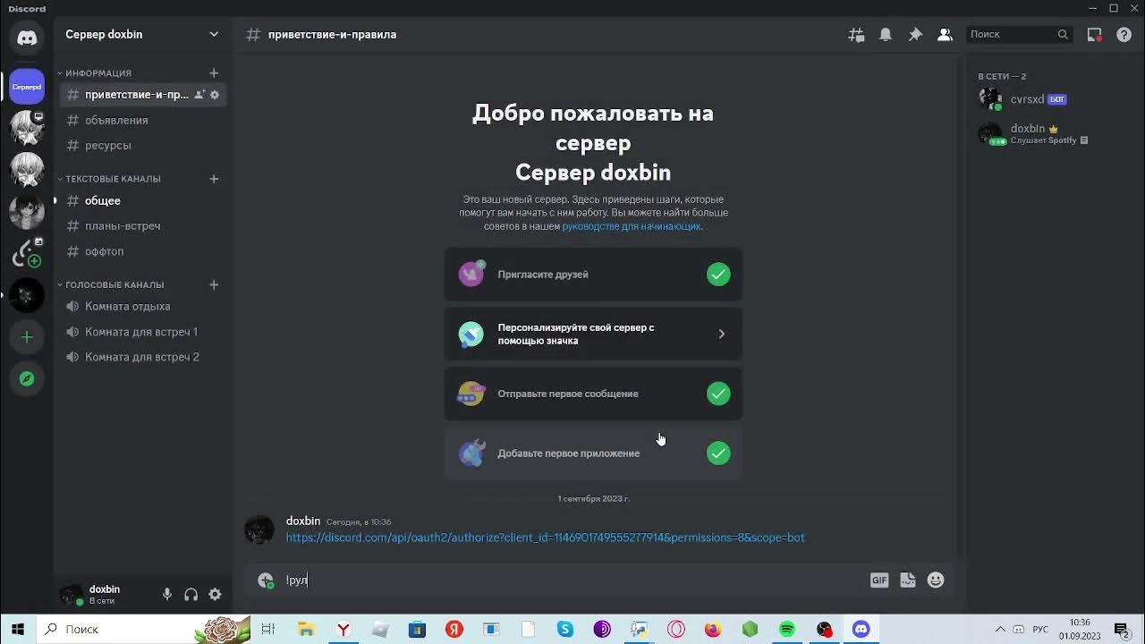
Task: Click the doxbin user panel avatar
Action: point(72,594)
